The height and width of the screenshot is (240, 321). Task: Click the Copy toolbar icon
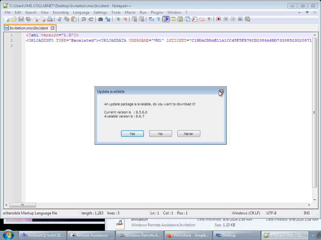click(x=67, y=19)
